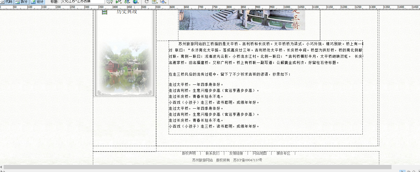Click the 网站地图 footer link

260,153
